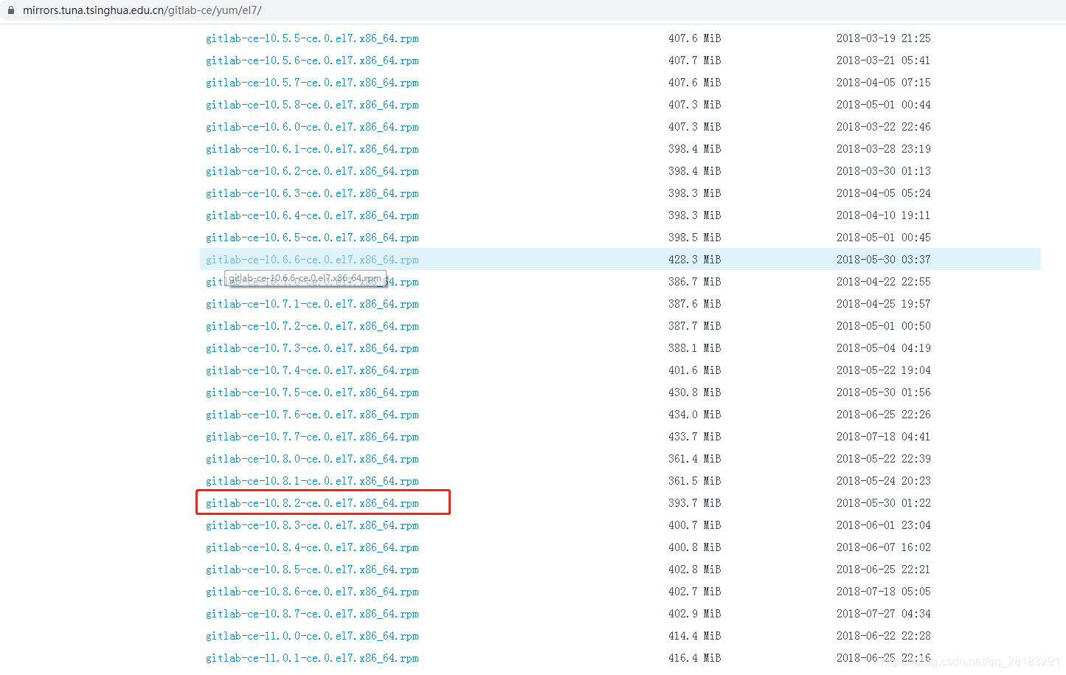This screenshot has width=1066, height=675.
Task: Open gitlab-ce-10.7.5-ce.0.el7.x86_64.rpm
Action: (x=312, y=392)
